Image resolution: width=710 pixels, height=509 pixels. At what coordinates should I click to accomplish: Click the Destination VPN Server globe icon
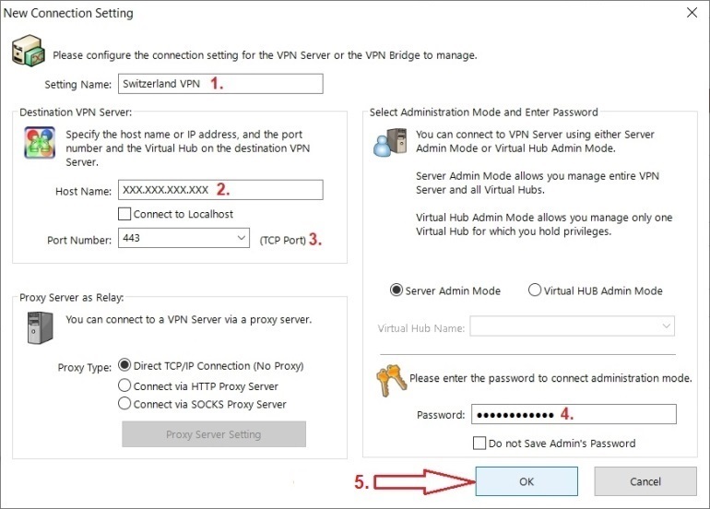pos(37,143)
